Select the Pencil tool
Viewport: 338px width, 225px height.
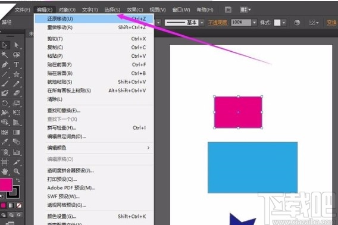point(17,84)
